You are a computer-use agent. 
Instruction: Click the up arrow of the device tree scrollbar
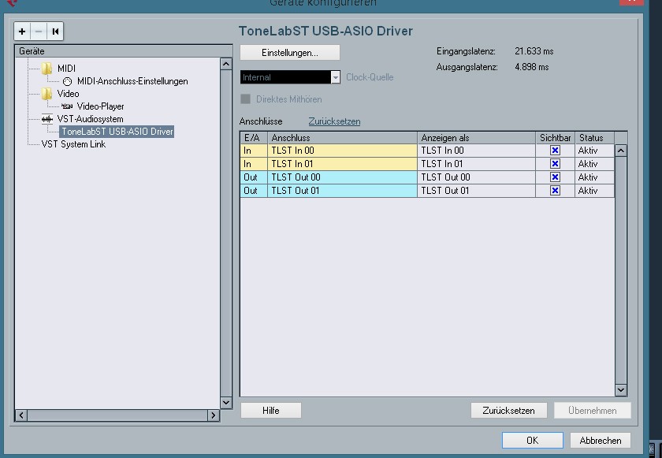[226, 64]
